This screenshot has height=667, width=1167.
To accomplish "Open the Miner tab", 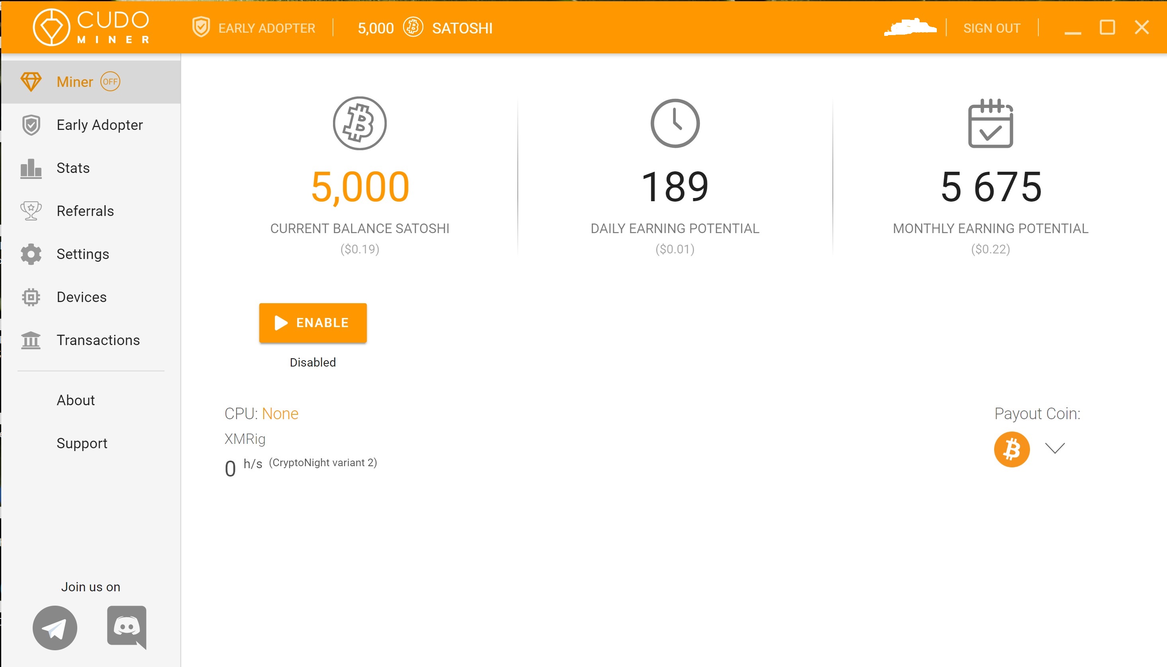I will [x=91, y=82].
